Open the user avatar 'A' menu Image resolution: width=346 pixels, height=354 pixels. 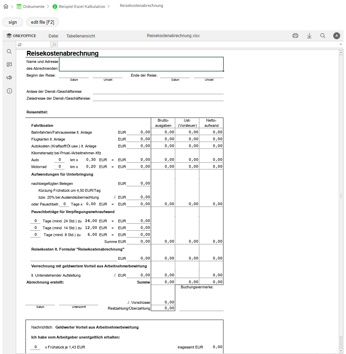point(337,36)
